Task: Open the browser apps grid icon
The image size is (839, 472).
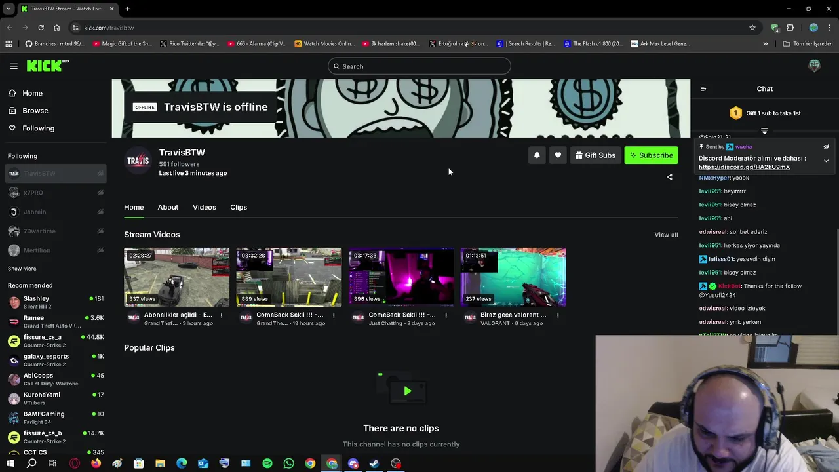Action: click(9, 44)
